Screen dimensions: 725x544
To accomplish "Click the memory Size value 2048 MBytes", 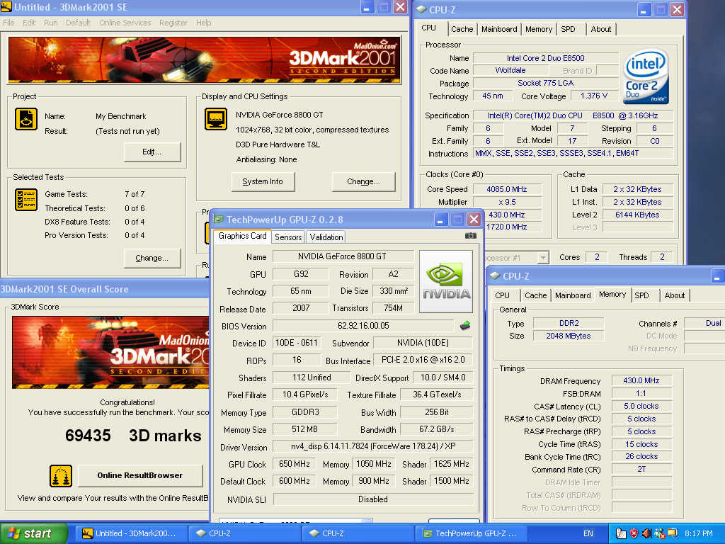I will coord(569,336).
